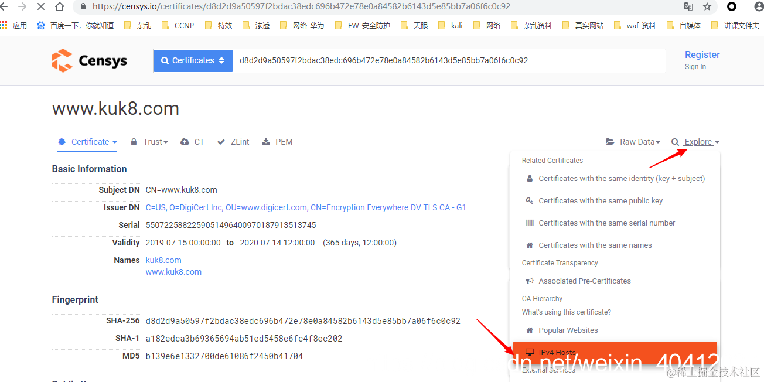Open the DigiCert Issuer DN link
The height and width of the screenshot is (382, 764).
306,207
